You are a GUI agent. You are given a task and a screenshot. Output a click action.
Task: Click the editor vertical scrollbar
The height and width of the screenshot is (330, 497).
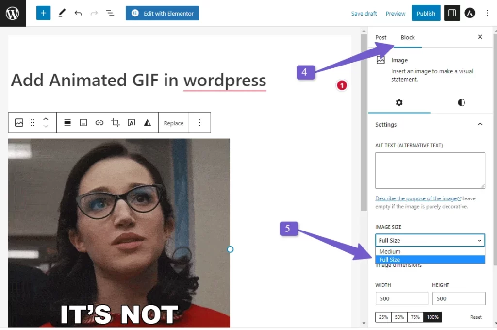point(364,122)
